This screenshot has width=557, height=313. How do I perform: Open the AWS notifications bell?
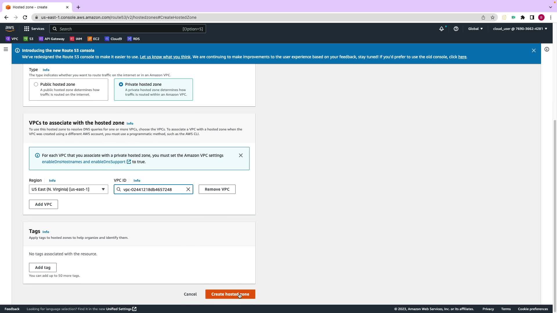point(441,29)
